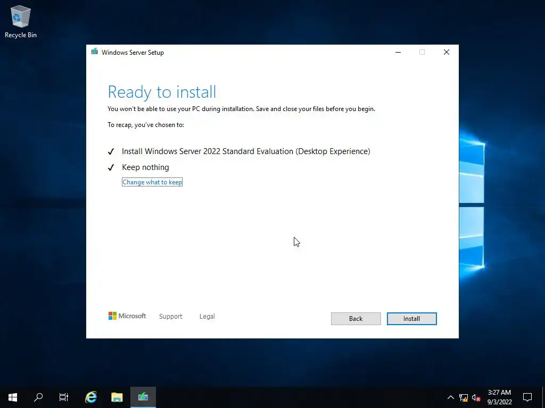Viewport: 545px width, 408px height.
Task: Show hidden system tray icons
Action: (450, 397)
